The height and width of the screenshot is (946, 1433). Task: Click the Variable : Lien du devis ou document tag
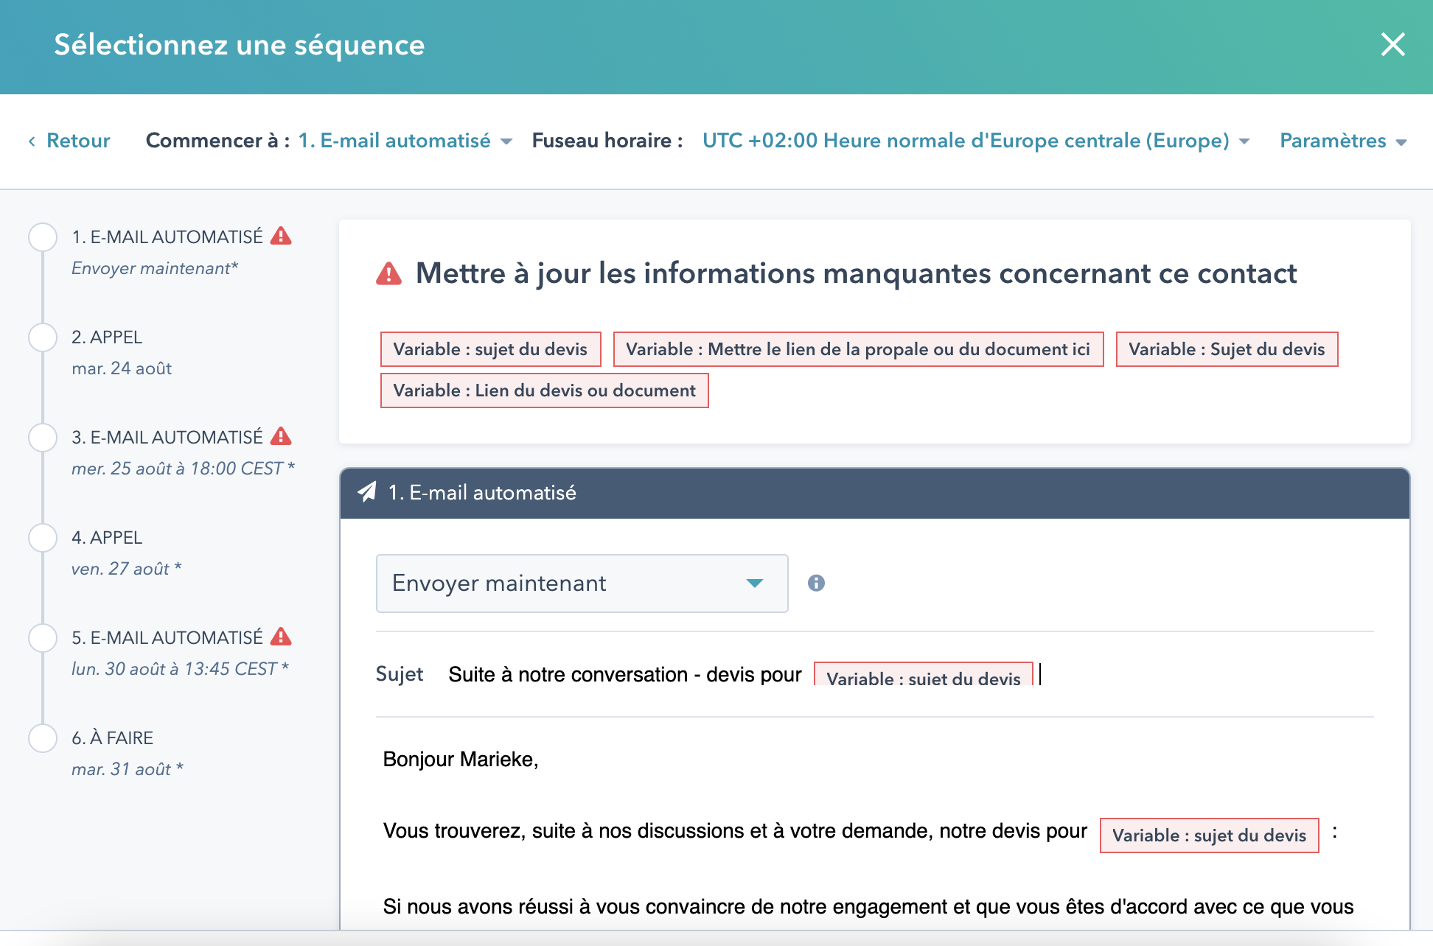[544, 390]
